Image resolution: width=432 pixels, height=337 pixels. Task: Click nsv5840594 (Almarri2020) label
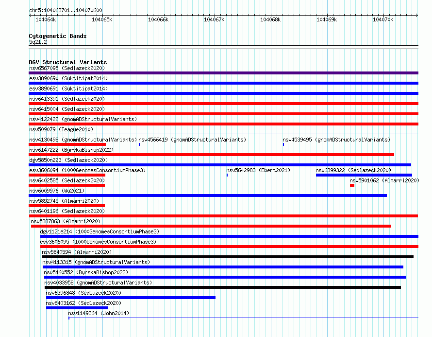pos(77,252)
